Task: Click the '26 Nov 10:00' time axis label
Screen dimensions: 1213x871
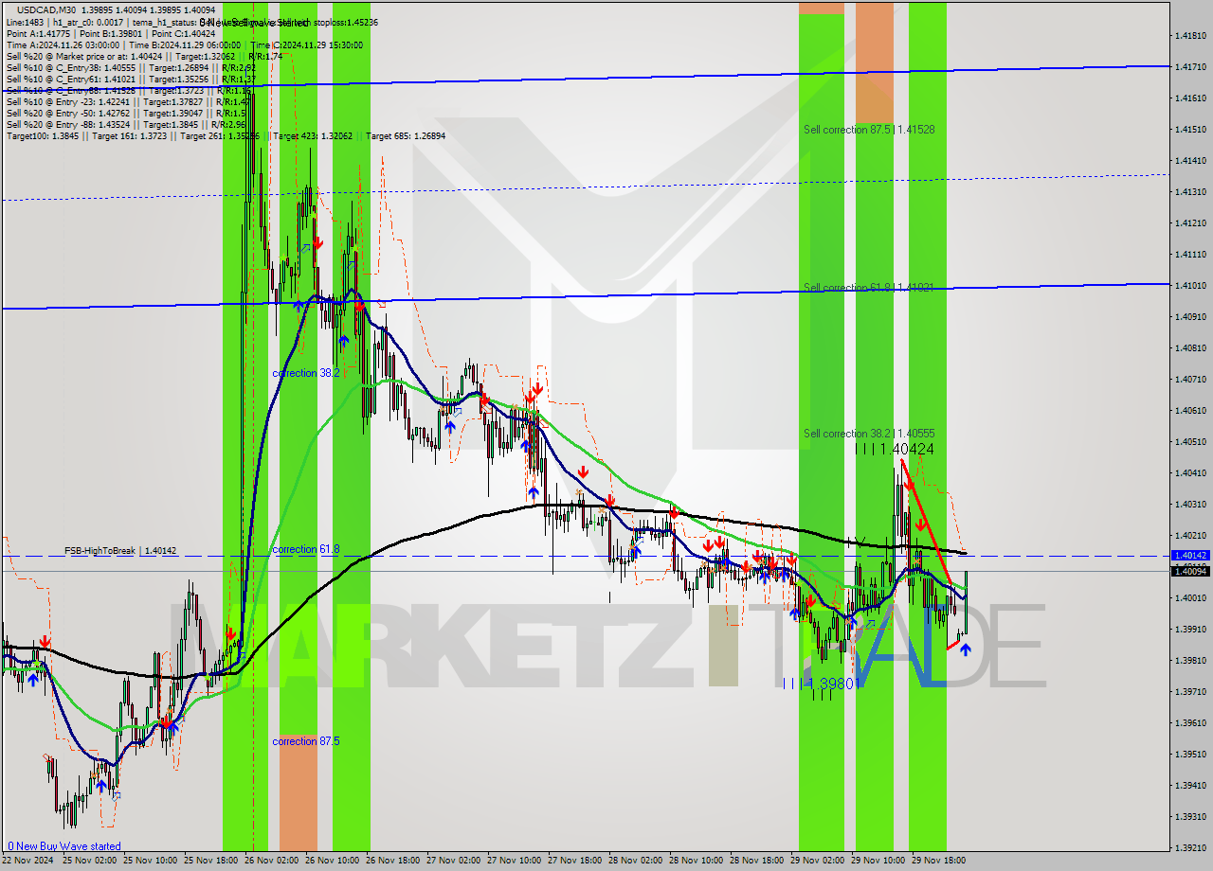Action: pyautogui.click(x=335, y=861)
